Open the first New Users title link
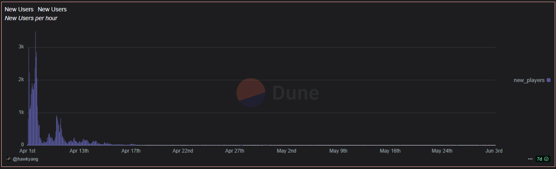Image resolution: width=556 pixels, height=169 pixels. pyautogui.click(x=19, y=9)
